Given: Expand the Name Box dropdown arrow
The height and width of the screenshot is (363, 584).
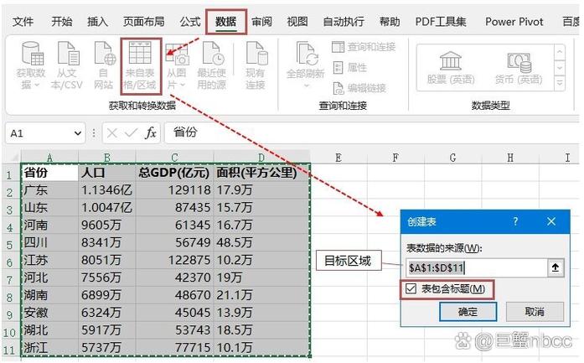Looking at the screenshot, I should (x=77, y=133).
